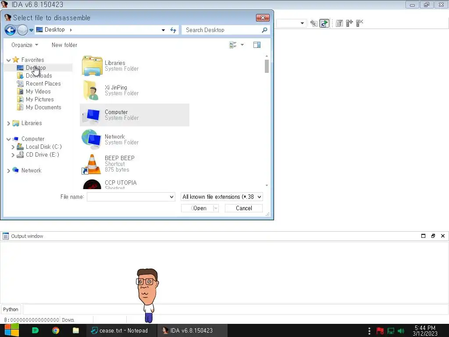
Task: Select My Documents in navigation pane
Action: tap(43, 107)
